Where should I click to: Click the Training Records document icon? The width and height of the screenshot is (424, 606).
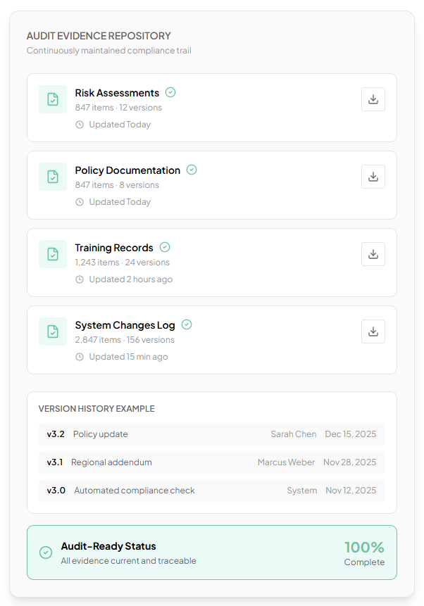tap(53, 254)
